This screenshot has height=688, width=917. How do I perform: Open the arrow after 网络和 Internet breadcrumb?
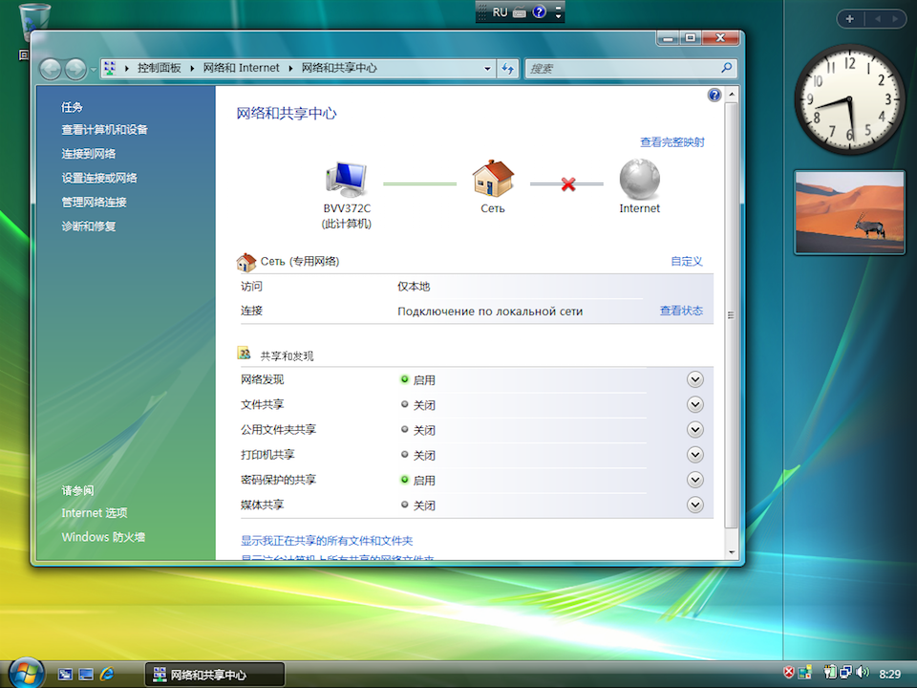click(x=290, y=69)
